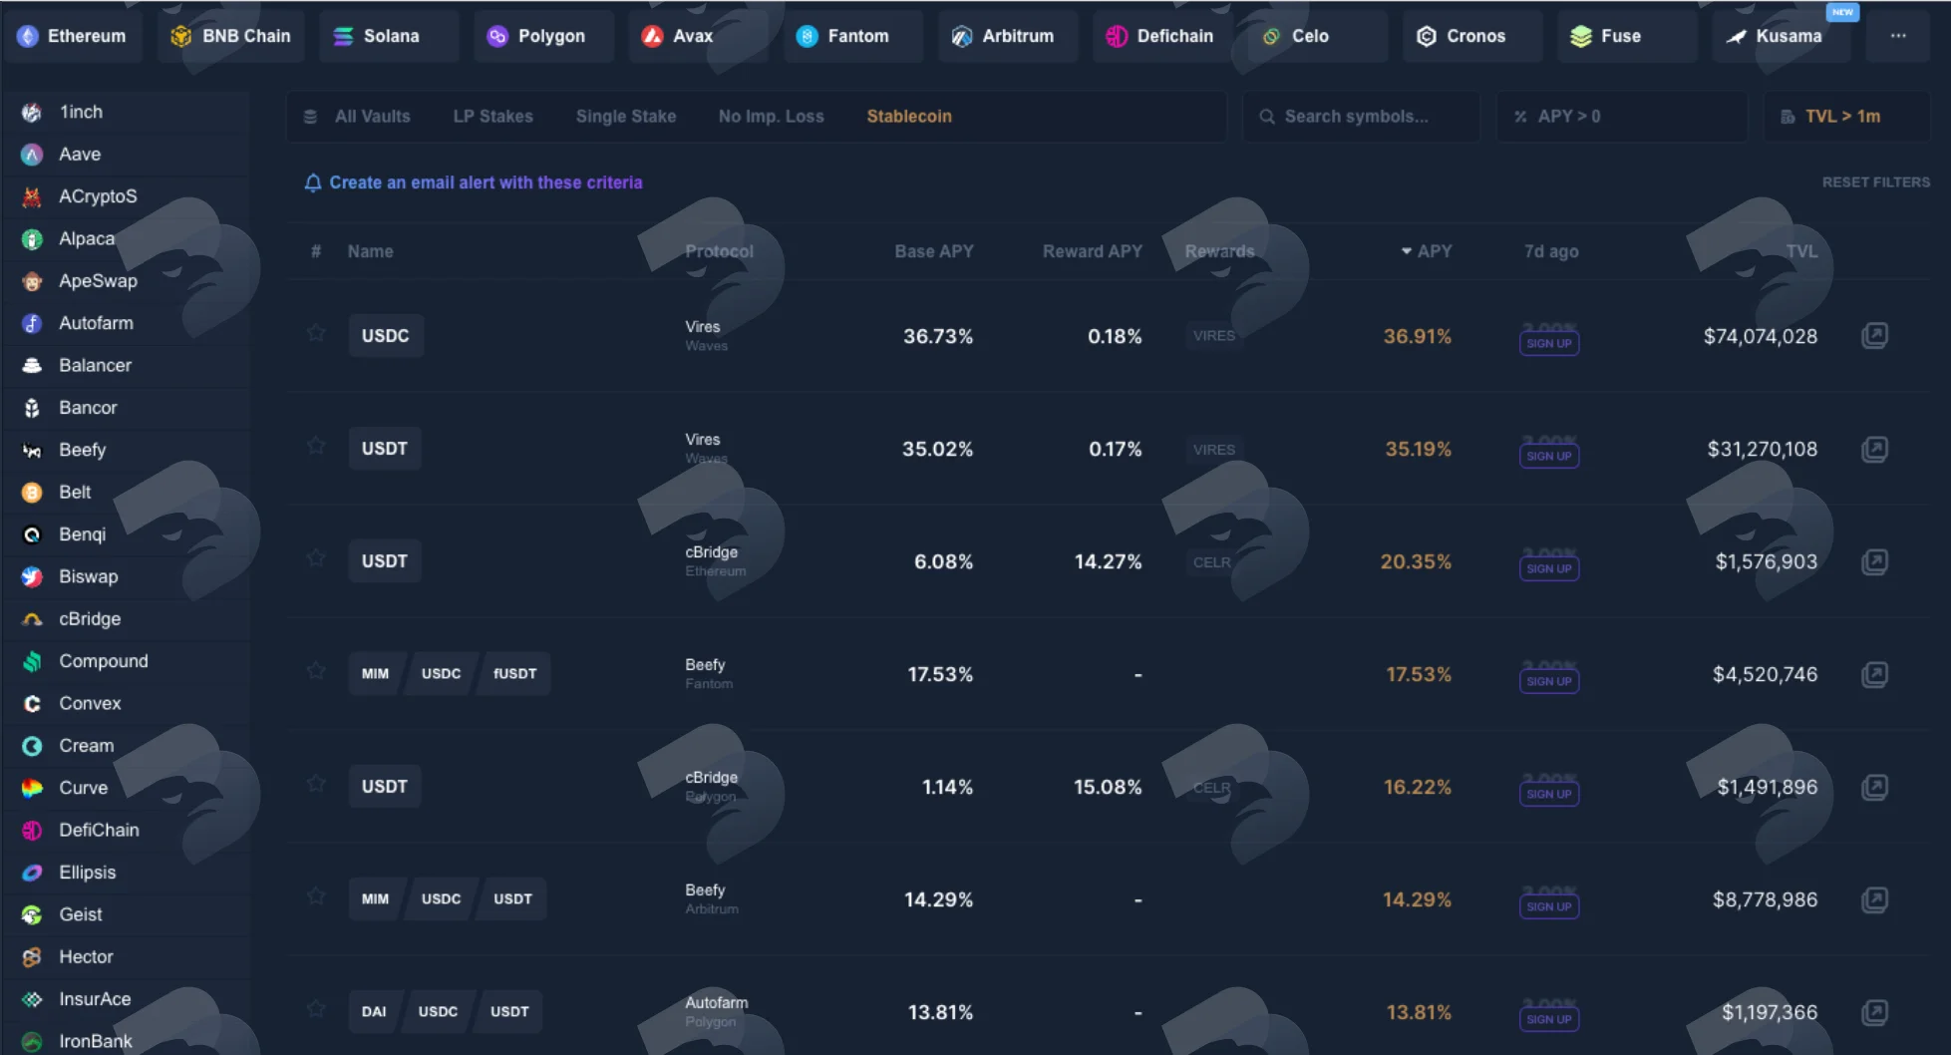The height and width of the screenshot is (1055, 1951).
Task: Select the Ethereum chain icon
Action: click(x=28, y=36)
